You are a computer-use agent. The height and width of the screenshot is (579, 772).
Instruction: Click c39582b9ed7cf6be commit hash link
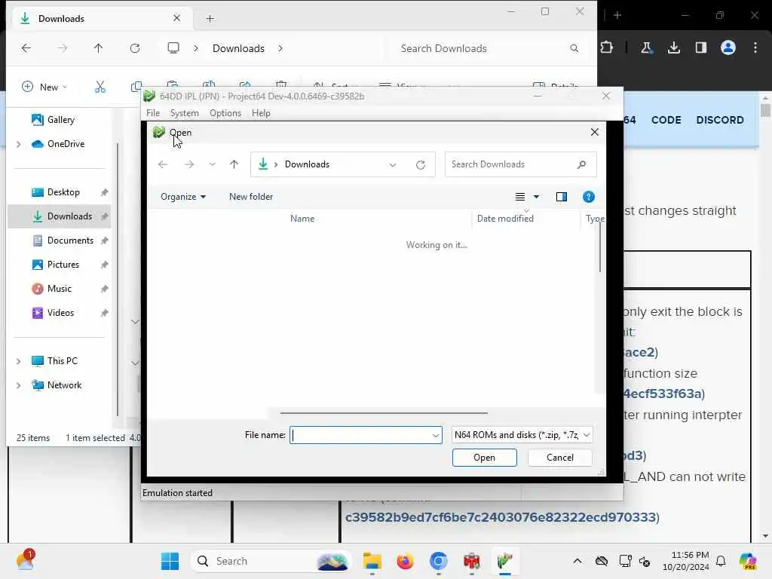pos(501,517)
